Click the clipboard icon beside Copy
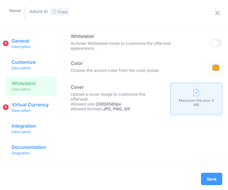The image size is (228, 190). click(x=54, y=12)
